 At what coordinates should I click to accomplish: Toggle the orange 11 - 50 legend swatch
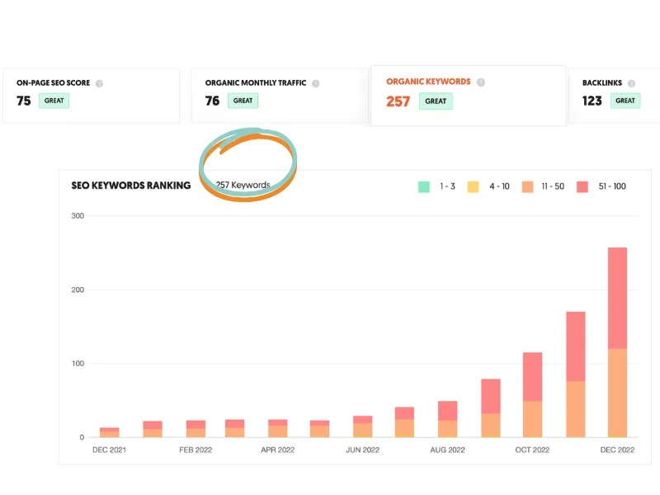tap(527, 186)
